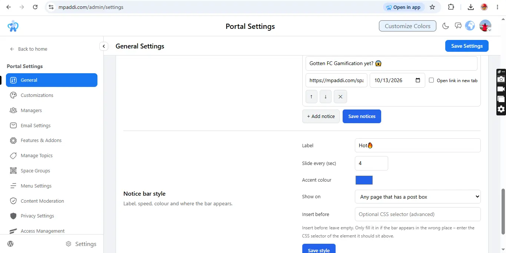506x253 pixels.
Task: Click the portal logo in the header
Action: pyautogui.click(x=13, y=26)
